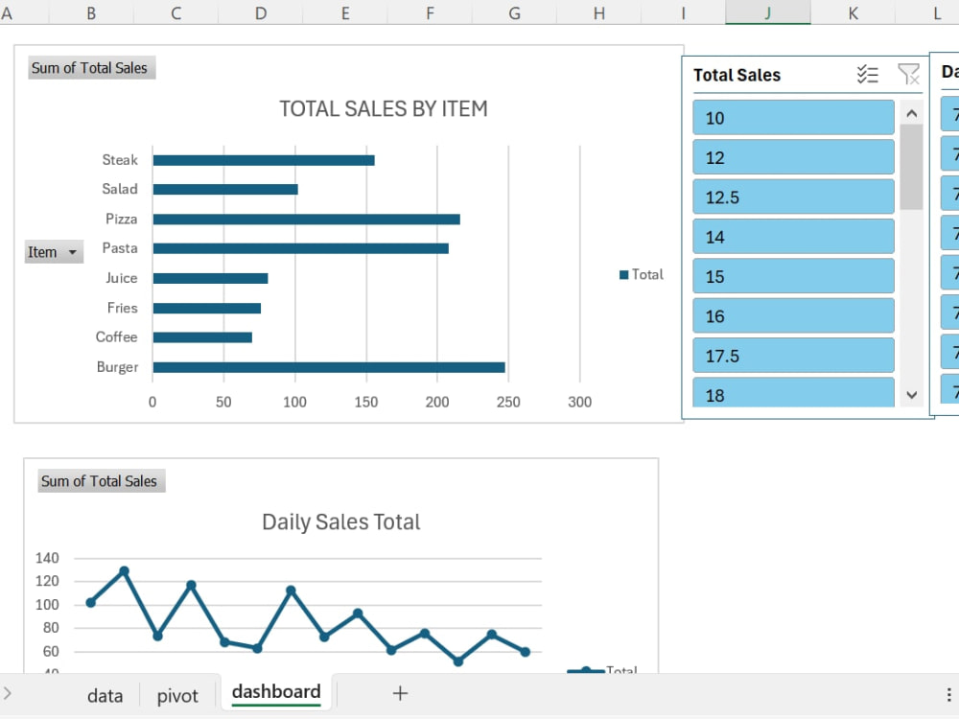The width and height of the screenshot is (959, 719).
Task: Add a new sheet with plus icon
Action: tap(400, 693)
